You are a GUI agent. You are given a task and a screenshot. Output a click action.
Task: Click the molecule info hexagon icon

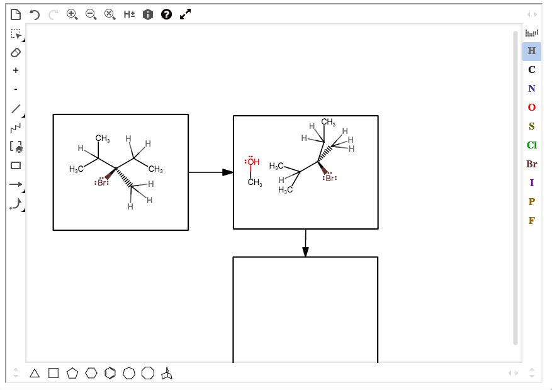[x=147, y=14]
